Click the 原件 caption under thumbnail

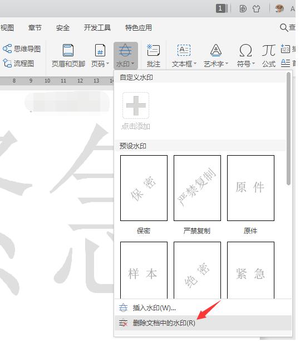click(x=250, y=230)
